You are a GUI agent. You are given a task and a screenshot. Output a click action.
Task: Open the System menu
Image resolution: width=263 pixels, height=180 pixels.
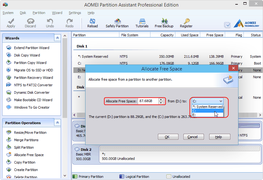(x=8, y=13)
